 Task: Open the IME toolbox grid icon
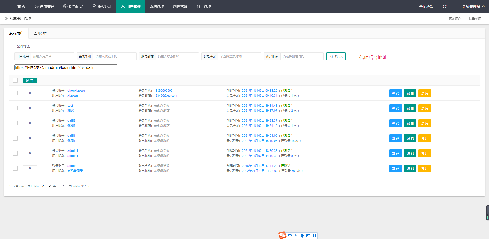pyautogui.click(x=314, y=236)
